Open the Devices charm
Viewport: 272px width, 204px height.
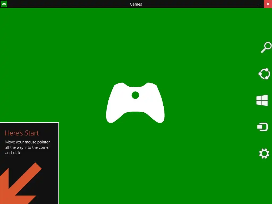point(262,127)
